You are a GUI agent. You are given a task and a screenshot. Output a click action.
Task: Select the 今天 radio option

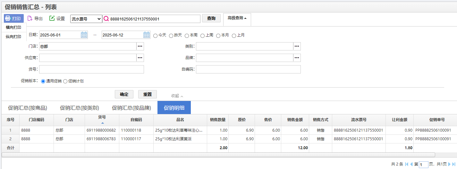(x=156, y=35)
